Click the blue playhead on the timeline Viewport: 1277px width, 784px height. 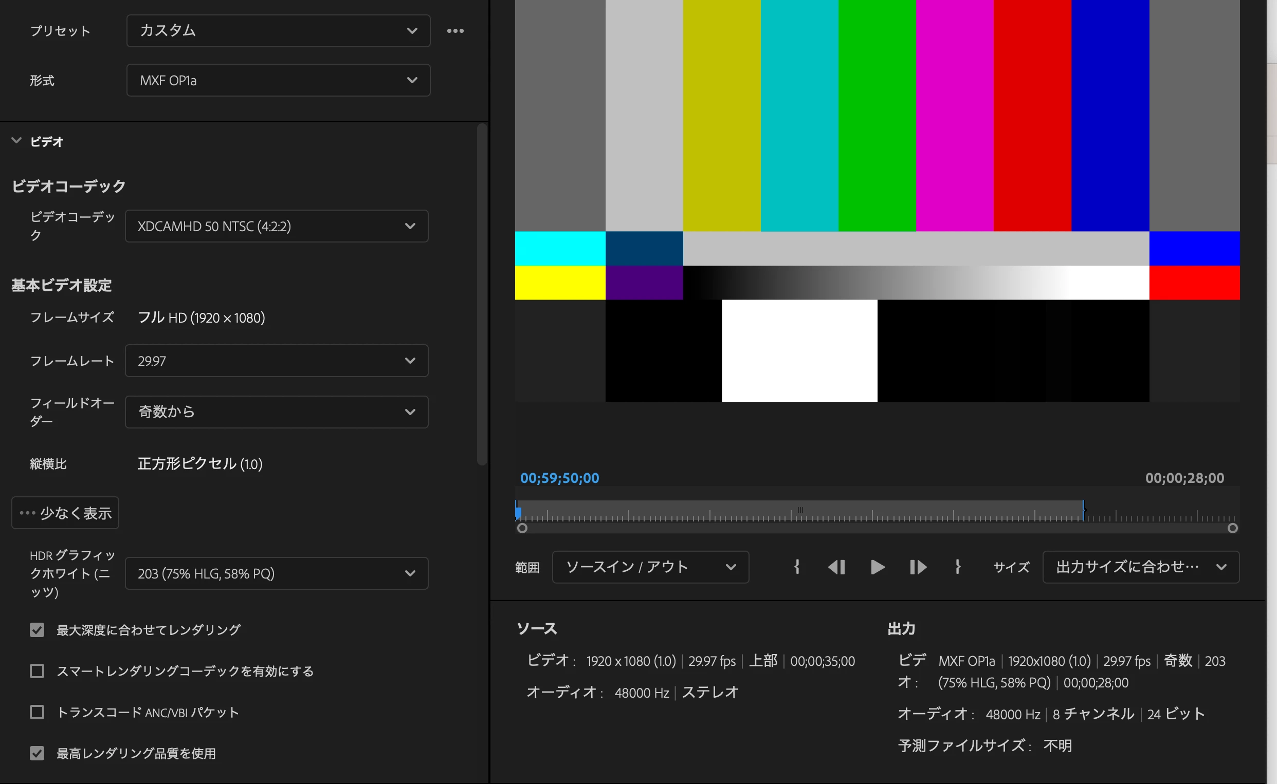[x=518, y=512]
